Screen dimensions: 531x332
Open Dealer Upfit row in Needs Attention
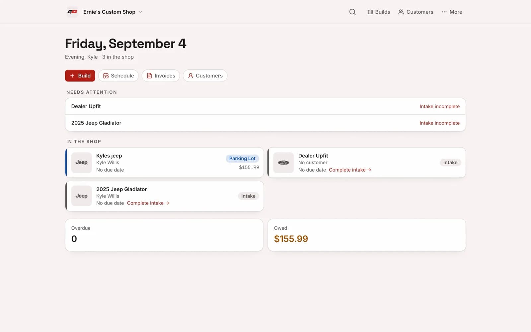pyautogui.click(x=265, y=106)
